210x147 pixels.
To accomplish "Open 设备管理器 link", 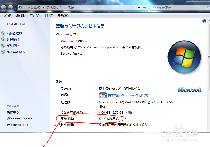I will coord(14,33).
